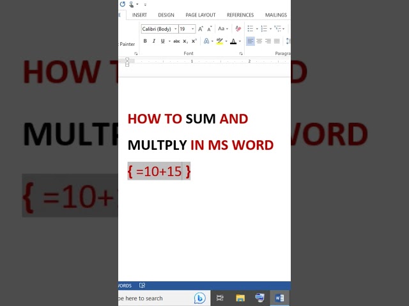Switch to the DESIGN tab
The height and width of the screenshot is (306, 409).
166,15
